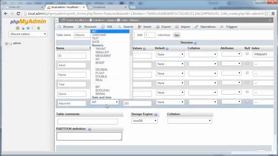Click help icon next to Structure heading

click(x=195, y=43)
